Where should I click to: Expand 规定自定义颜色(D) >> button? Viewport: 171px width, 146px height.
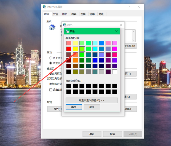pyautogui.click(x=92, y=100)
